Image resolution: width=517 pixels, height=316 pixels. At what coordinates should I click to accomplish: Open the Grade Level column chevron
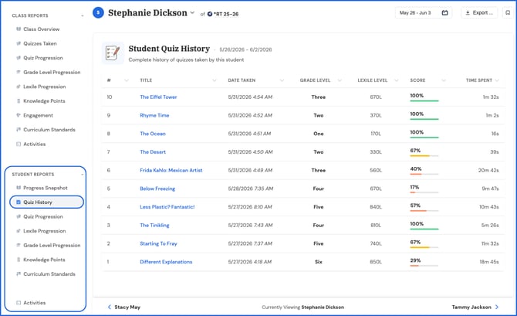[x=340, y=80]
